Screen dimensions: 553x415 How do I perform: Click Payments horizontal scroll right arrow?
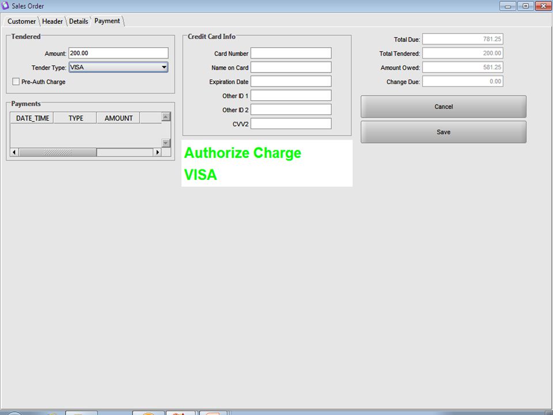[157, 152]
